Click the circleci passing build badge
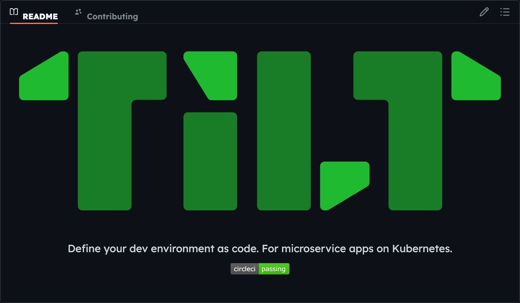 click(260, 269)
